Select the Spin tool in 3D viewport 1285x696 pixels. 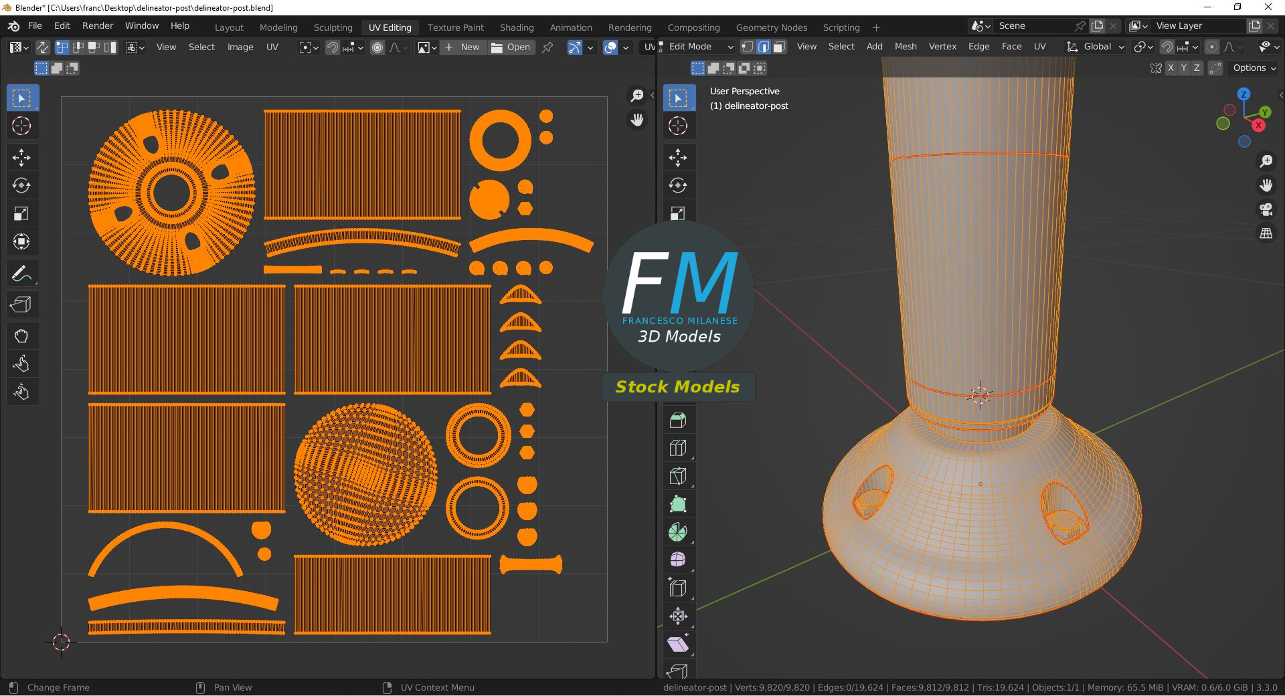tap(678, 532)
